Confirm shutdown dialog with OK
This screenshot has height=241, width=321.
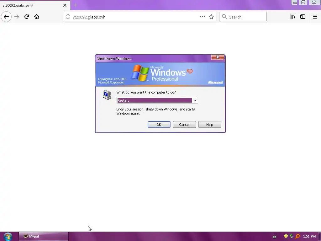[159, 125]
